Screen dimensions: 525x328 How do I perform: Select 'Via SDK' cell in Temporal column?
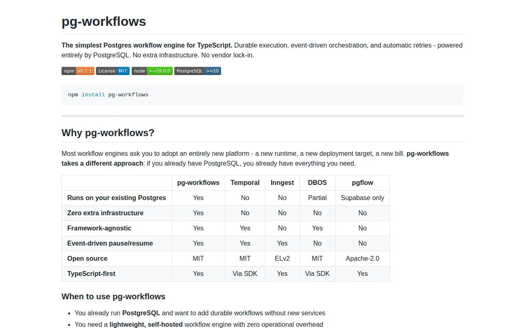[x=245, y=274]
